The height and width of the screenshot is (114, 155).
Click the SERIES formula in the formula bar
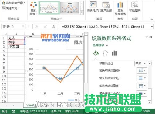point(103,27)
